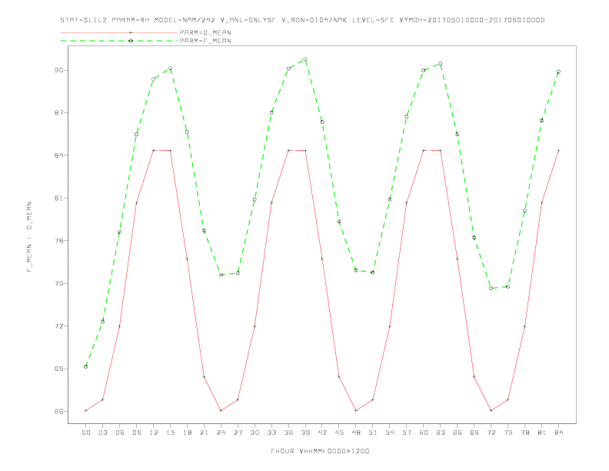Click x-axis tick label 66

tap(458, 433)
